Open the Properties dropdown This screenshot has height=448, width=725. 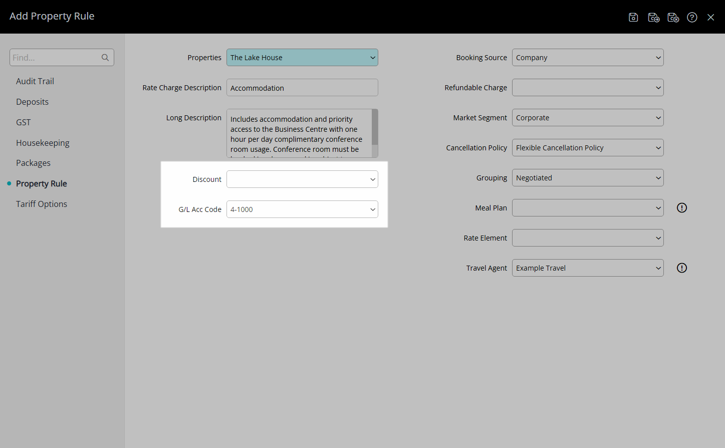click(x=302, y=58)
